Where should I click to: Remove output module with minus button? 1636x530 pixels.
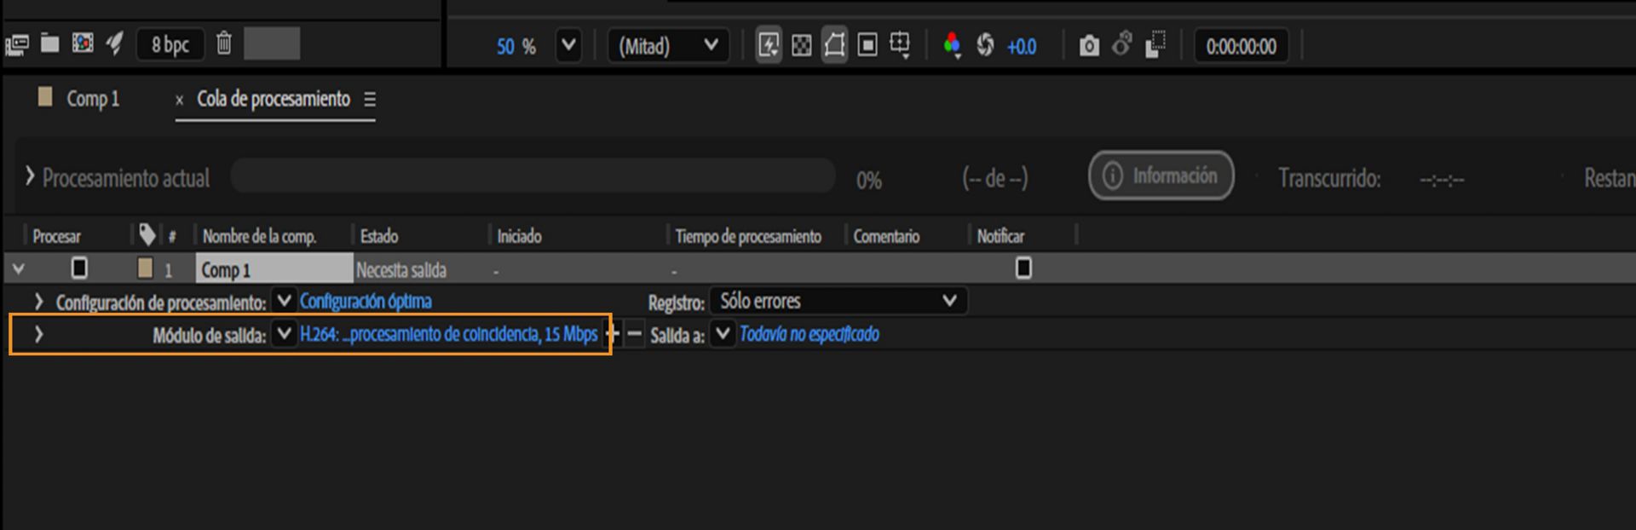coord(634,334)
